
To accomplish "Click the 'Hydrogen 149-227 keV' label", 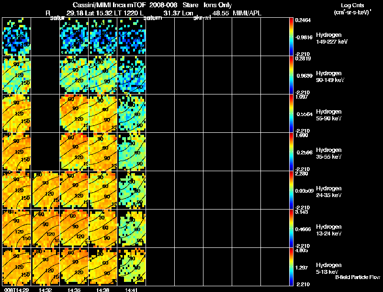I will 331,38.
